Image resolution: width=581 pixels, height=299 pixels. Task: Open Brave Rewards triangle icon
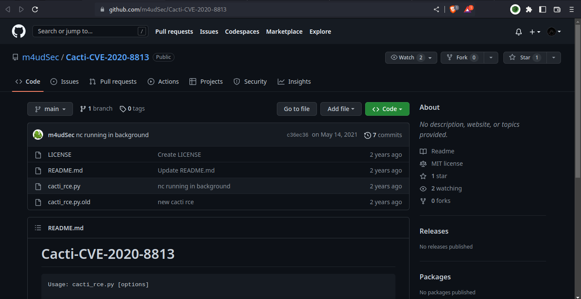pyautogui.click(x=468, y=9)
